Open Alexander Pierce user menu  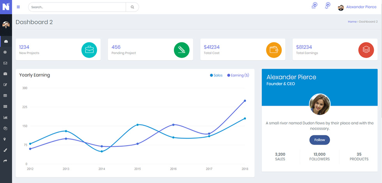click(x=357, y=7)
